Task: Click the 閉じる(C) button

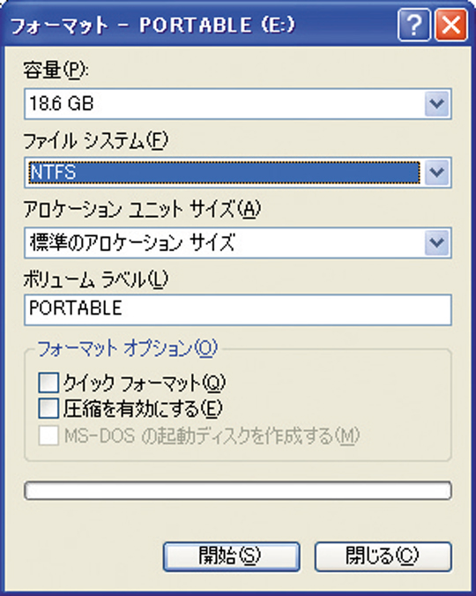Action: click(383, 556)
